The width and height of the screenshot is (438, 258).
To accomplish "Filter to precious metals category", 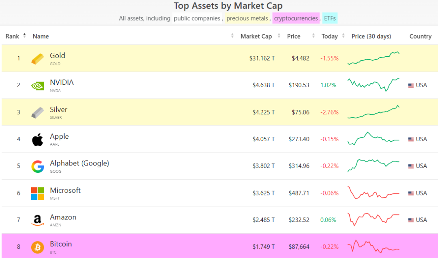I will click(247, 18).
